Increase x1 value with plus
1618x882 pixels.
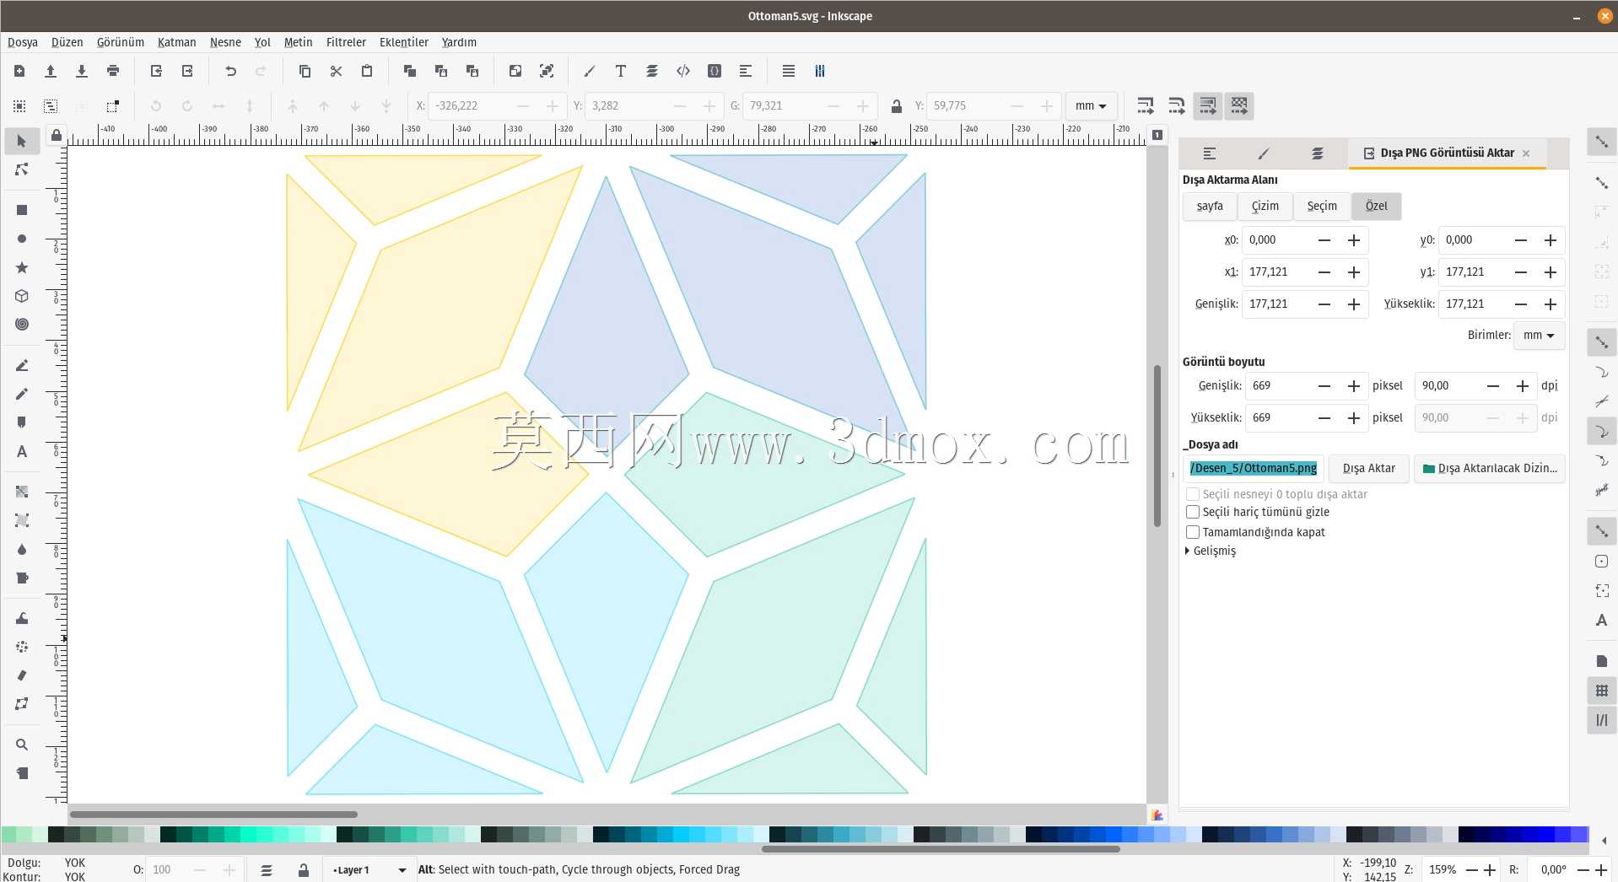click(x=1354, y=272)
